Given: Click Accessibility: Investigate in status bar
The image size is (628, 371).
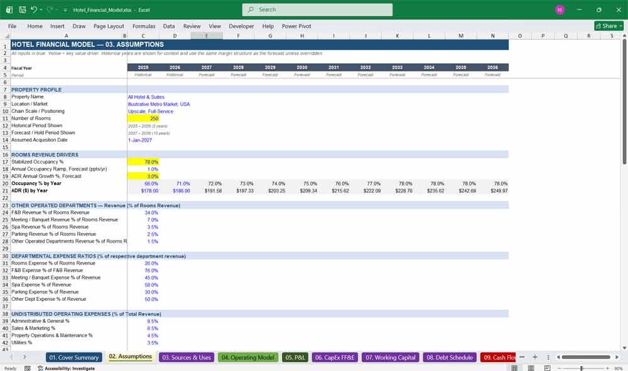Looking at the screenshot, I should [67, 368].
